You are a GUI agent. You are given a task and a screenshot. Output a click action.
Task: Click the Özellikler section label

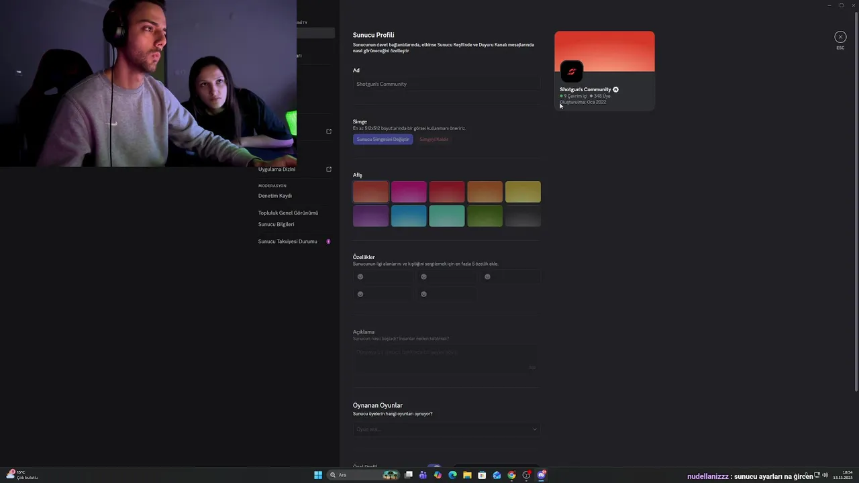[x=364, y=257]
